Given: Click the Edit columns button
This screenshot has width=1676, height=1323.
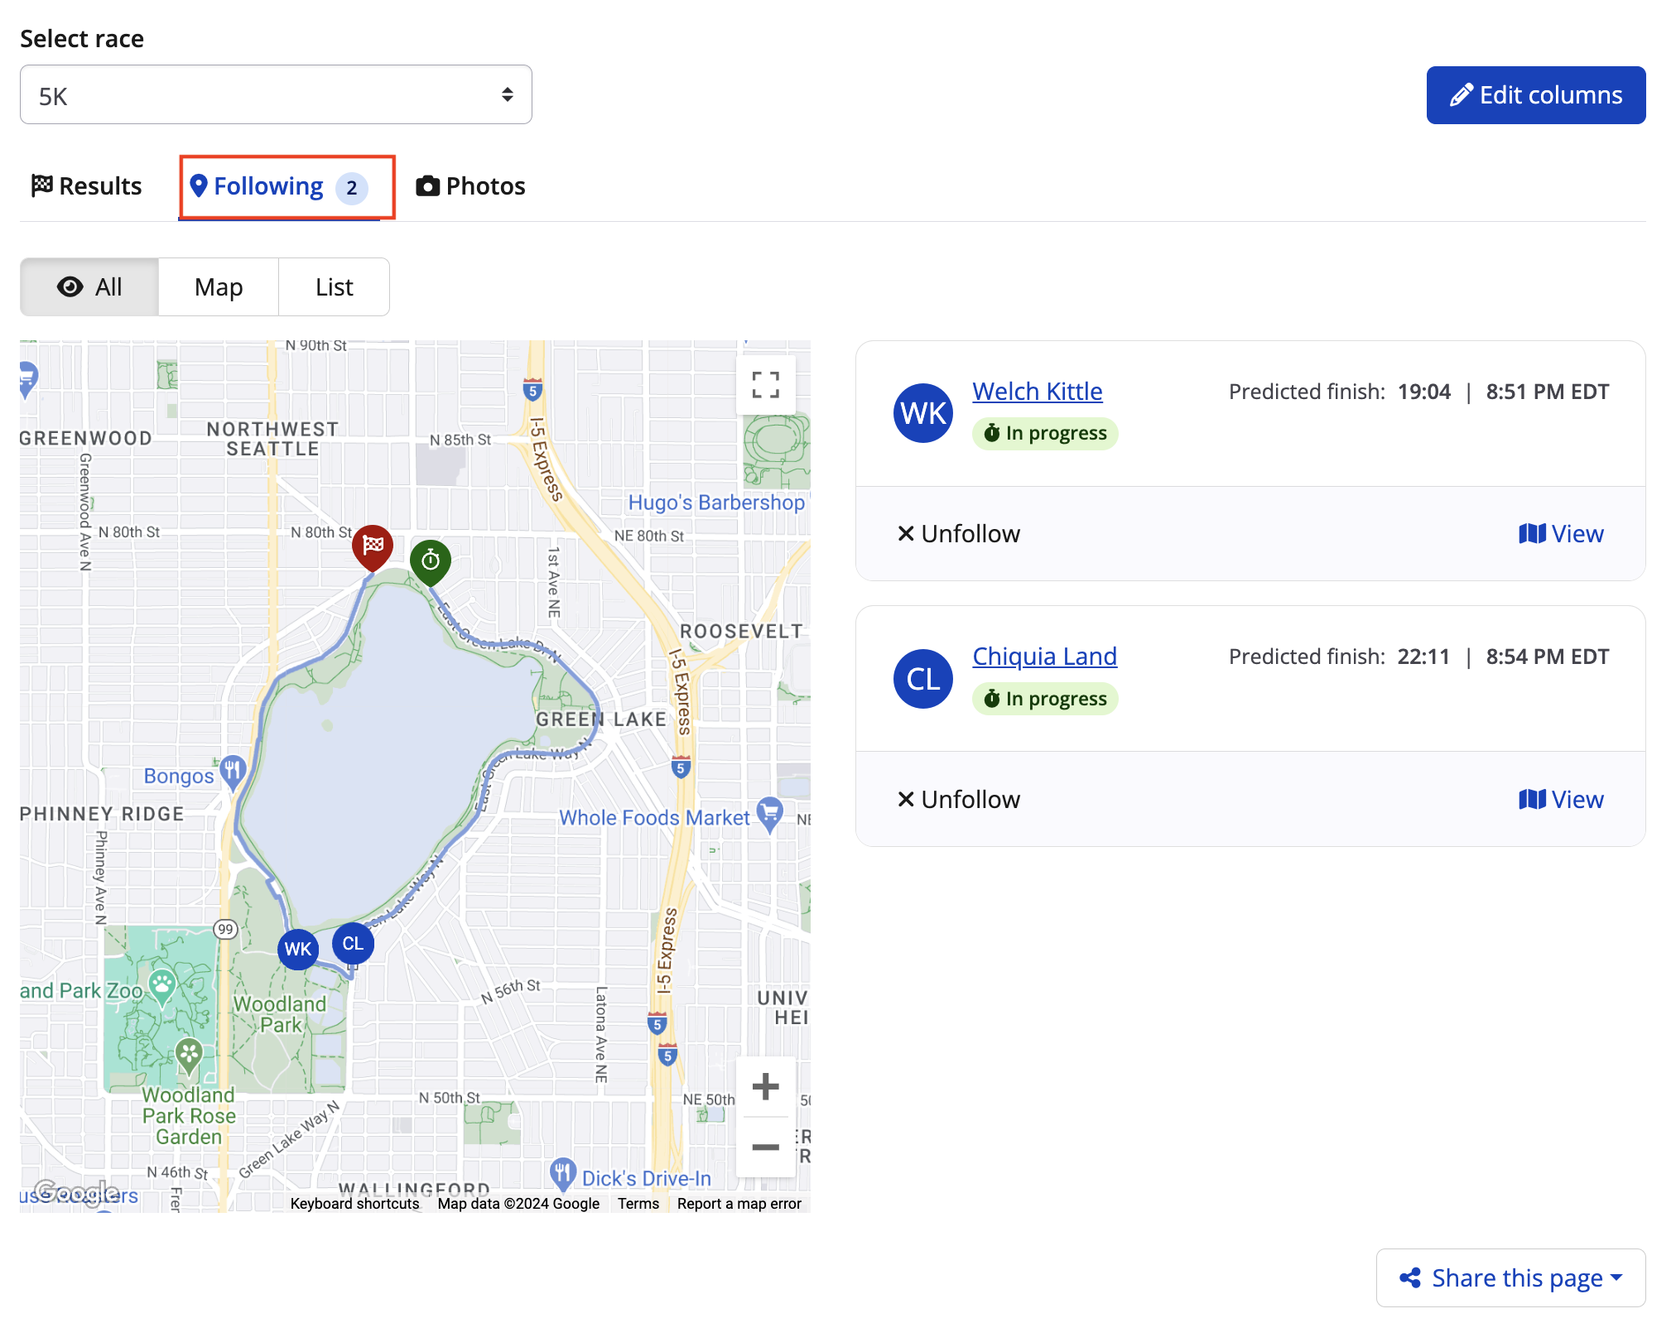Looking at the screenshot, I should tap(1535, 95).
